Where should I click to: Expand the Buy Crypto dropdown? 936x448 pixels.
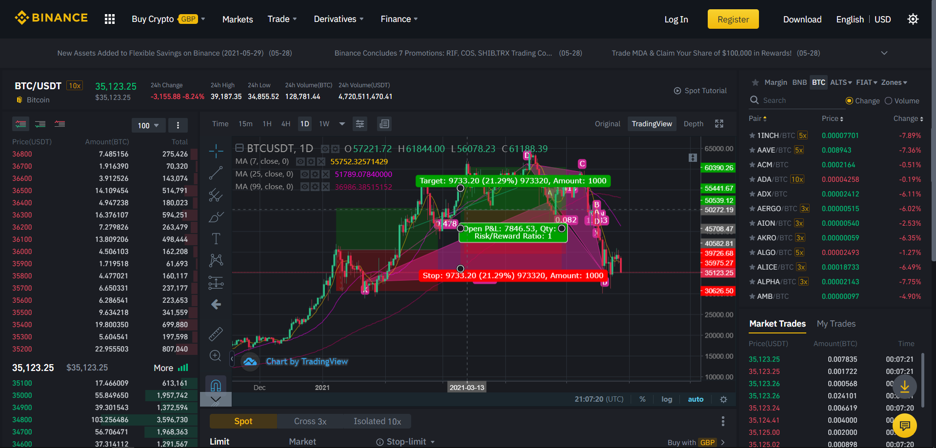tap(203, 19)
